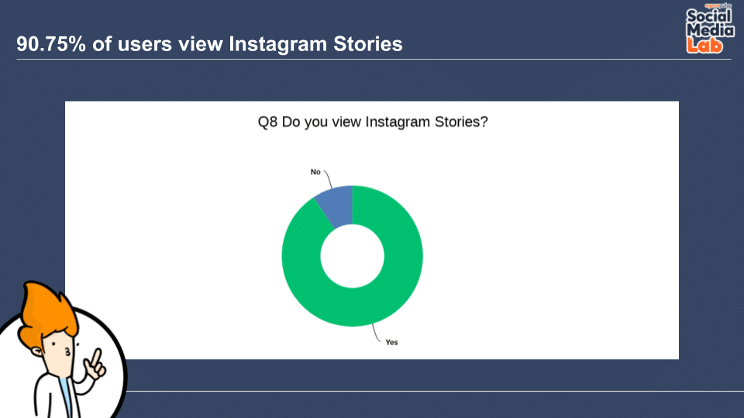Click the "Yes" chart label
Image resolution: width=744 pixels, height=418 pixels.
pyautogui.click(x=391, y=342)
